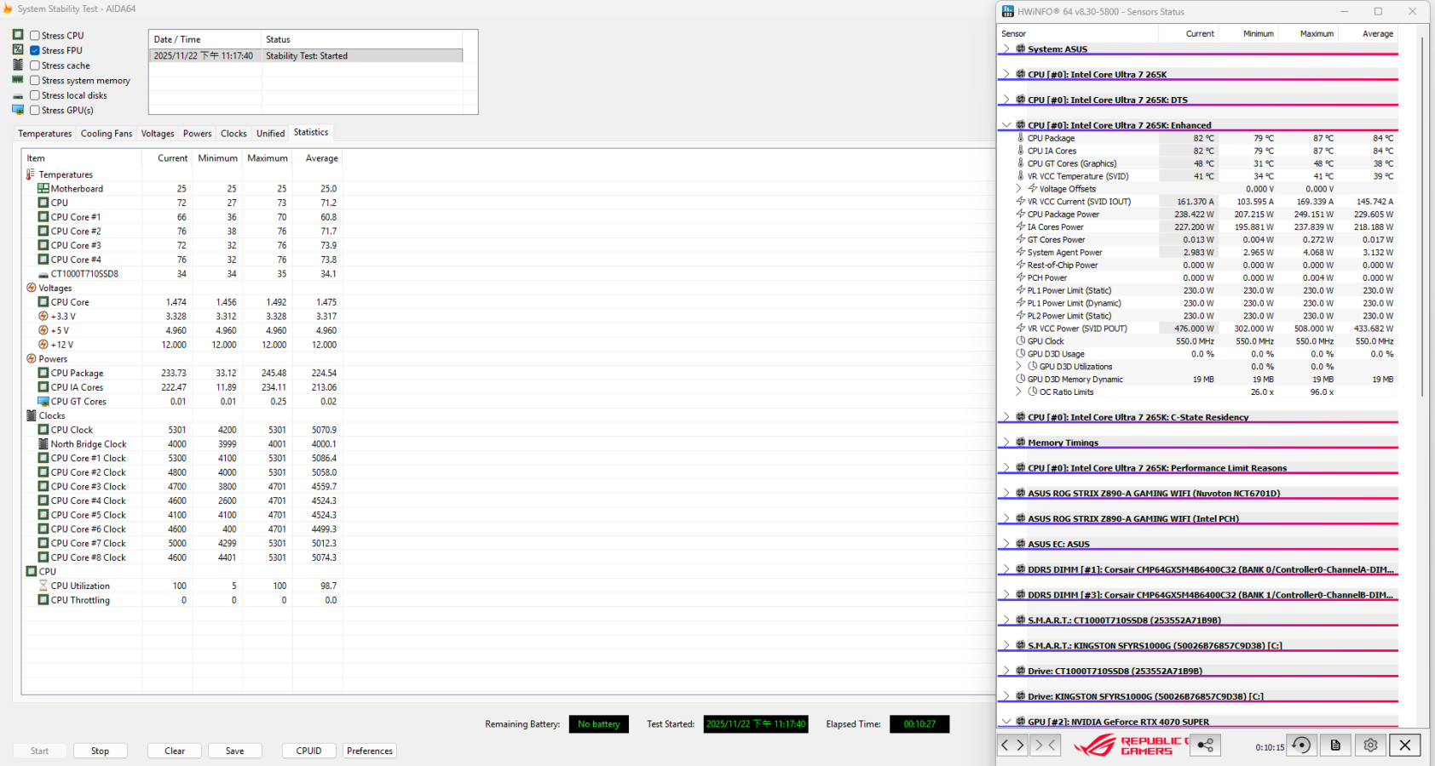Click the network share icon in HWiNFO
This screenshot has width=1435, height=766.
point(1205,746)
